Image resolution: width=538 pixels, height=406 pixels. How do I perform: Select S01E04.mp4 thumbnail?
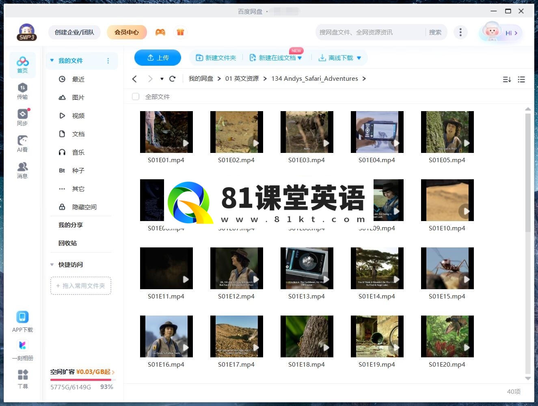point(377,132)
